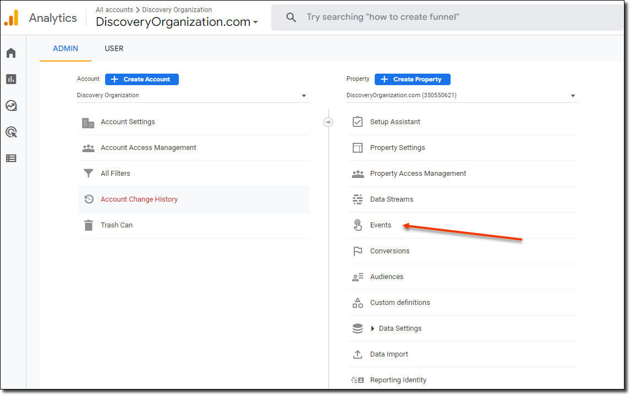Expand the Data Settings triangle

[373, 329]
